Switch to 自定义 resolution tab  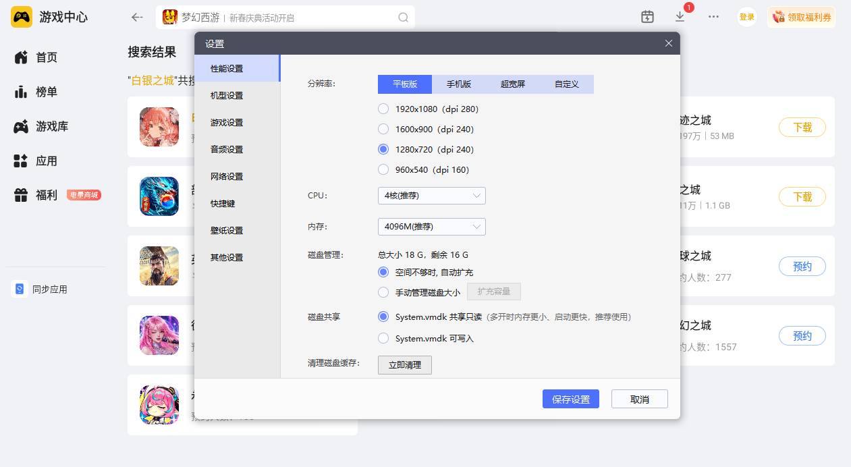pyautogui.click(x=567, y=84)
